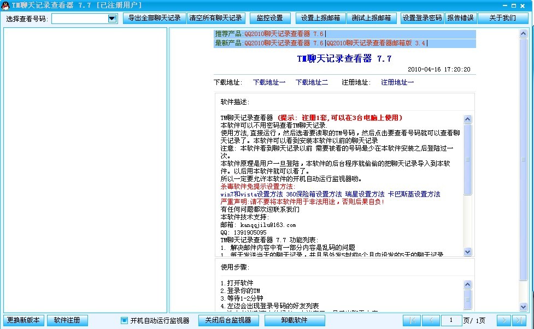Close the TM聊天记录查看器 window
The image size is (534, 329).
click(x=523, y=5)
